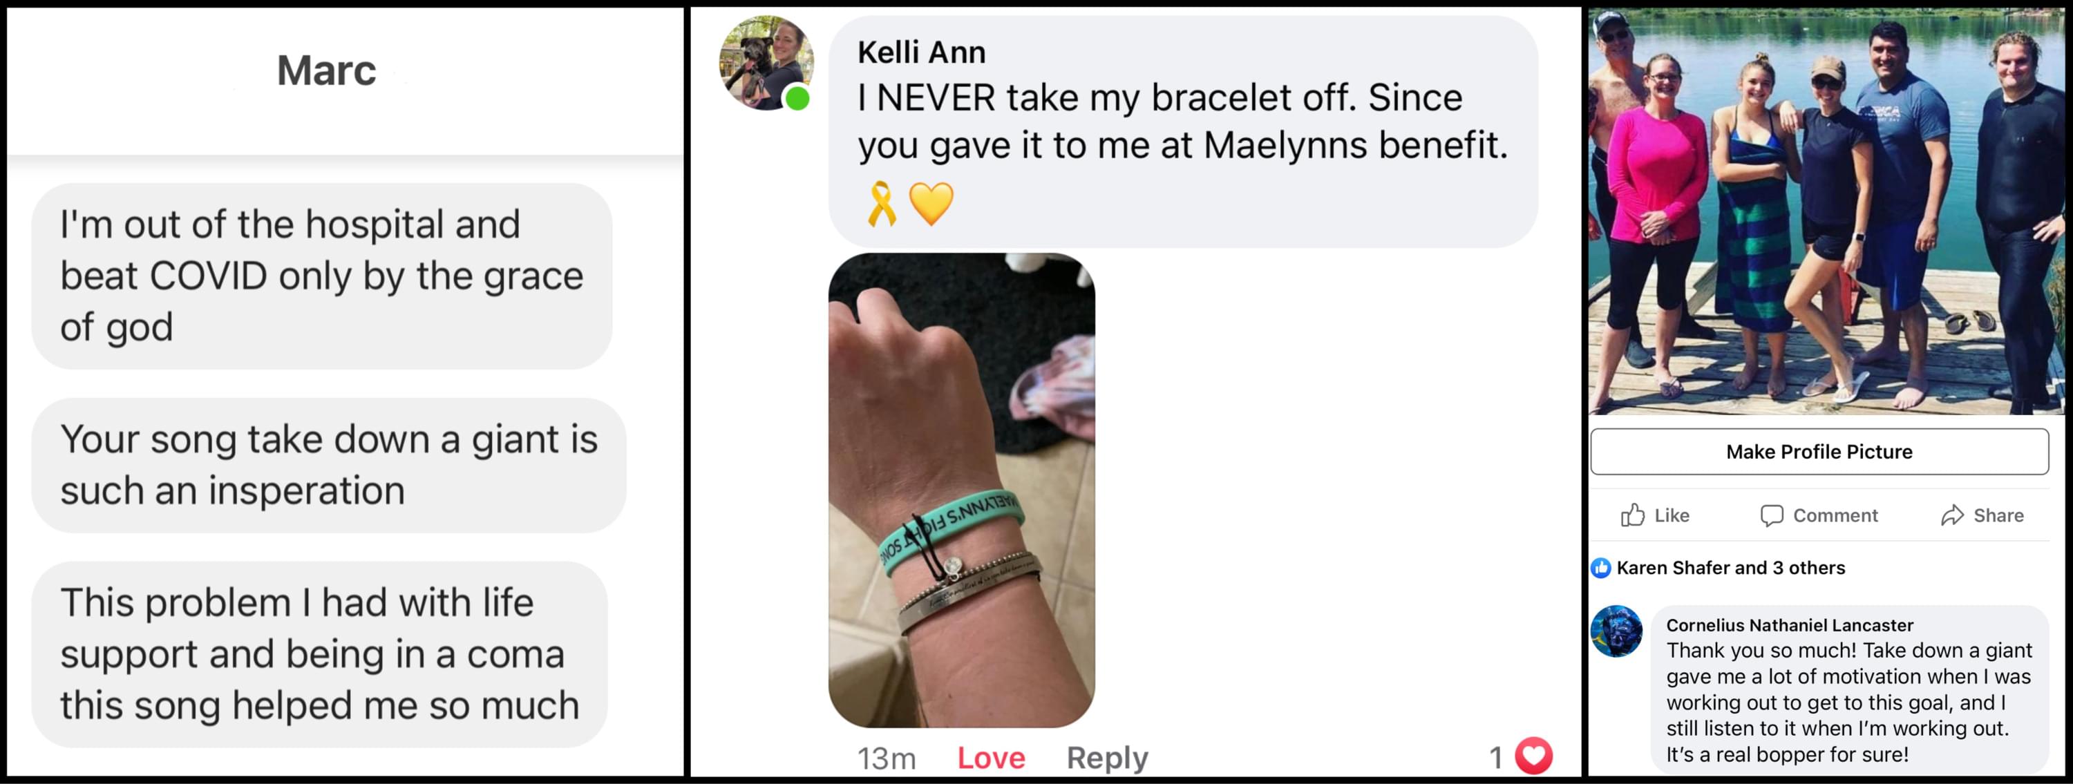Select the "life support" message bubble
The height and width of the screenshot is (784, 2073).
(x=319, y=653)
